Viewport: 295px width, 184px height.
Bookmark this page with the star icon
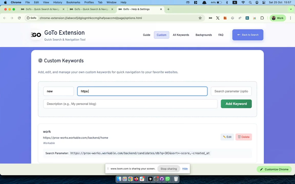tap(200, 18)
